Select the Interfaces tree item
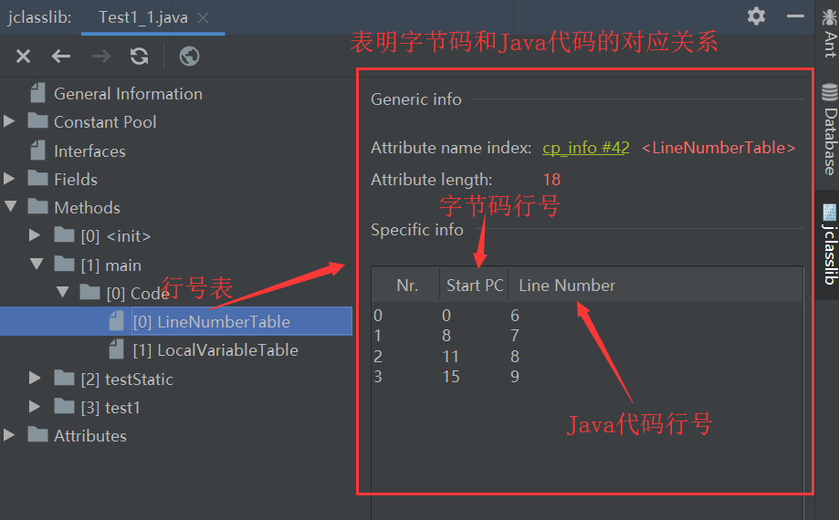The width and height of the screenshot is (839, 520). tap(89, 151)
